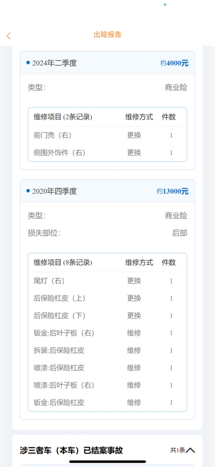Tap the orange back arrow icon
The height and width of the screenshot is (467, 215).
pyautogui.click(x=9, y=36)
